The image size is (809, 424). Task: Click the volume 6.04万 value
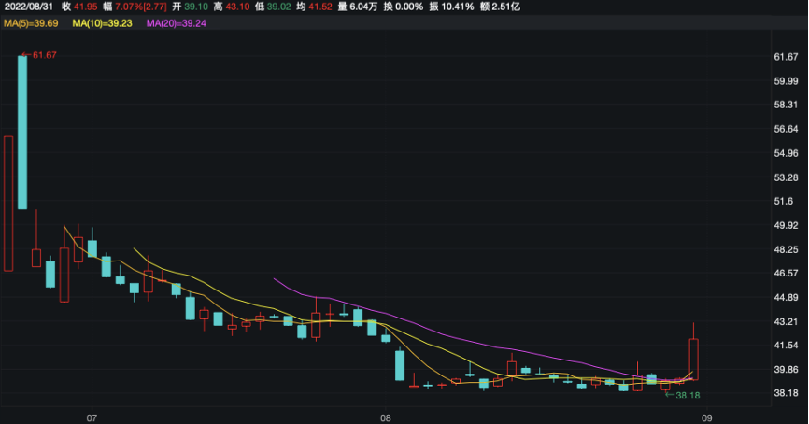click(x=363, y=7)
